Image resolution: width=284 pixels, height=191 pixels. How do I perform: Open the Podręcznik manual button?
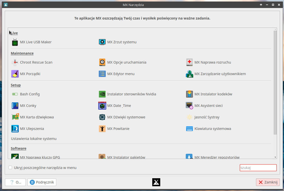[42, 182]
